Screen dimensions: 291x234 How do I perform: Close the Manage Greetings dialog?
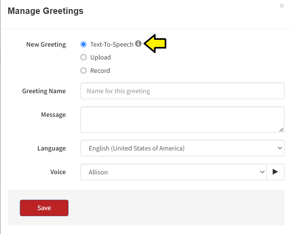282,6
